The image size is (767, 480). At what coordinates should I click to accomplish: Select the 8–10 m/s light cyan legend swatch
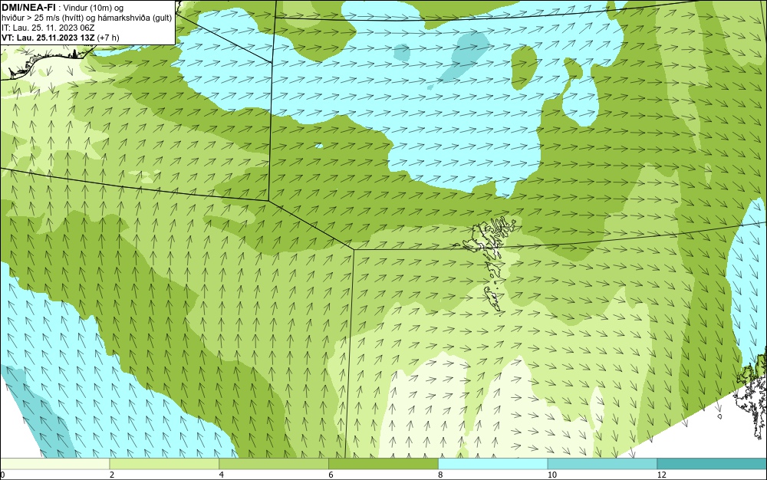(x=493, y=463)
